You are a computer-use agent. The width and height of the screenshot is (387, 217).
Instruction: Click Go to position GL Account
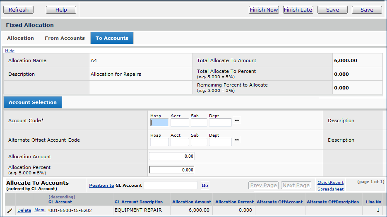pos(205,186)
